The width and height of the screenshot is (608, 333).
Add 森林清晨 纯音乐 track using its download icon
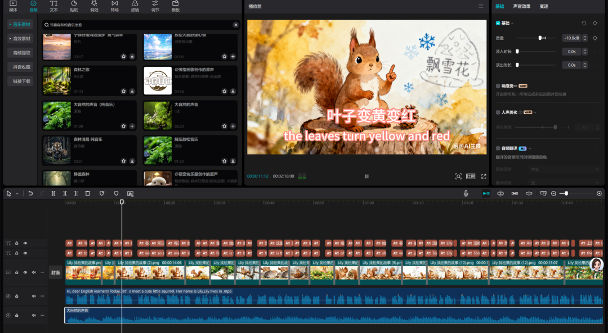[x=132, y=161]
